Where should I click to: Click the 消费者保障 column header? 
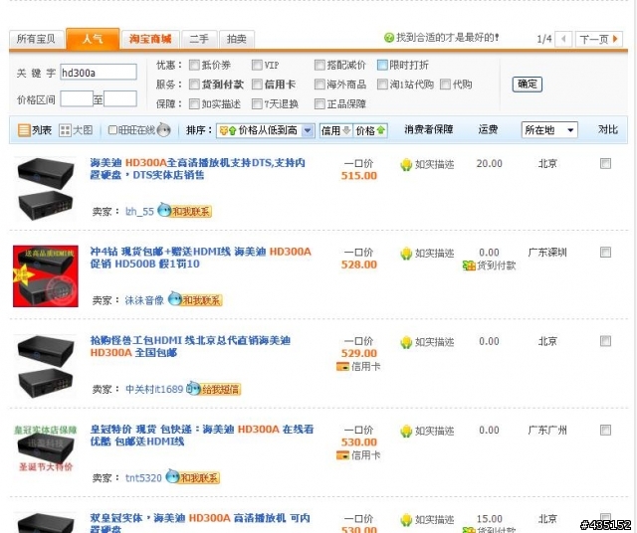point(429,129)
